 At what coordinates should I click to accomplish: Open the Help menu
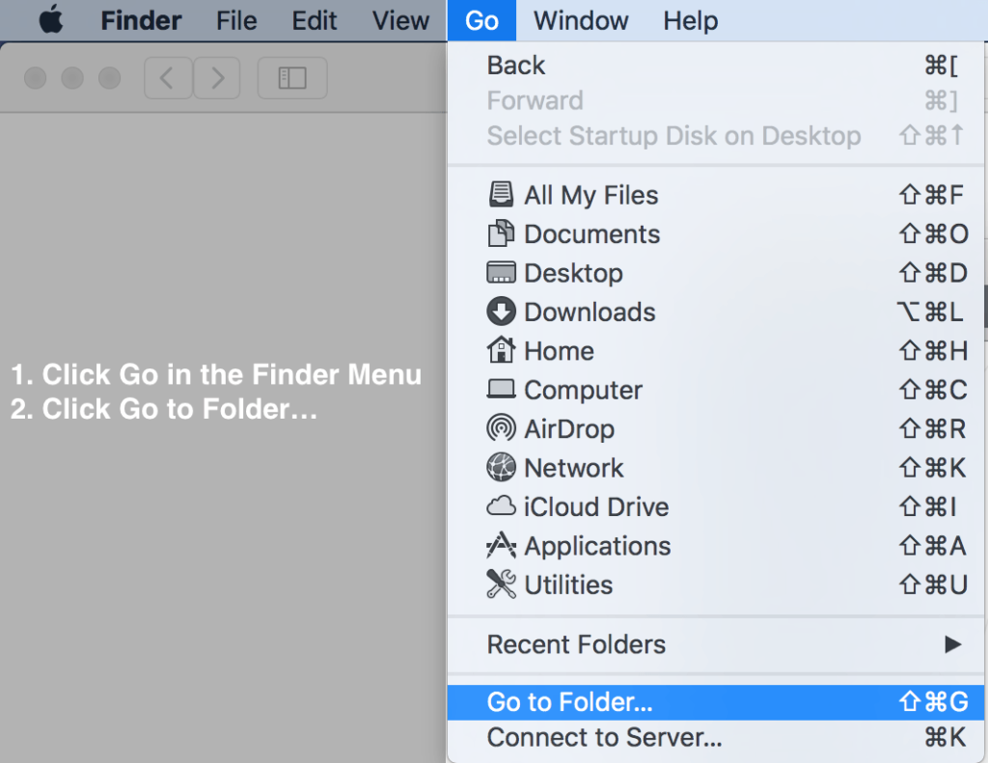coord(690,20)
